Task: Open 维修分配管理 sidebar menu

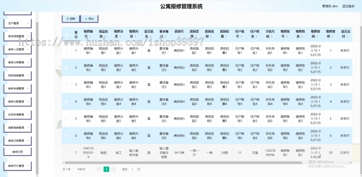Action: pyautogui.click(x=18, y=102)
